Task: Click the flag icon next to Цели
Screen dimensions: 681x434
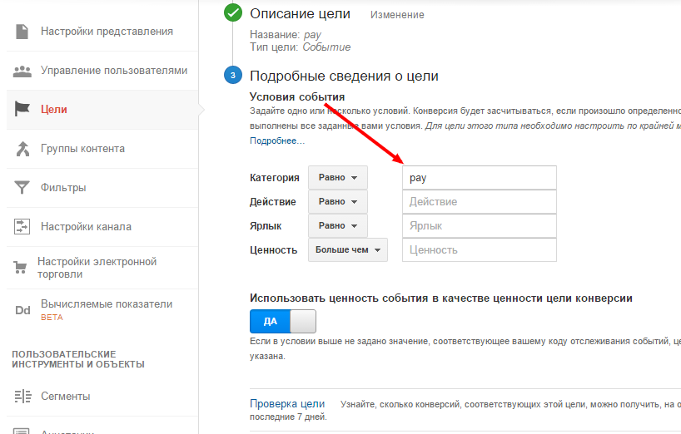Action: 22,109
